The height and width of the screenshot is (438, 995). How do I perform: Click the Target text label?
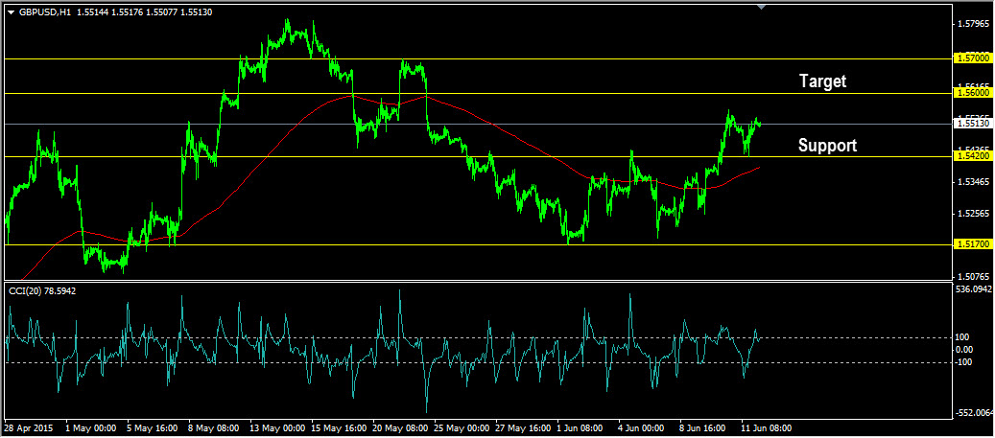(x=822, y=81)
